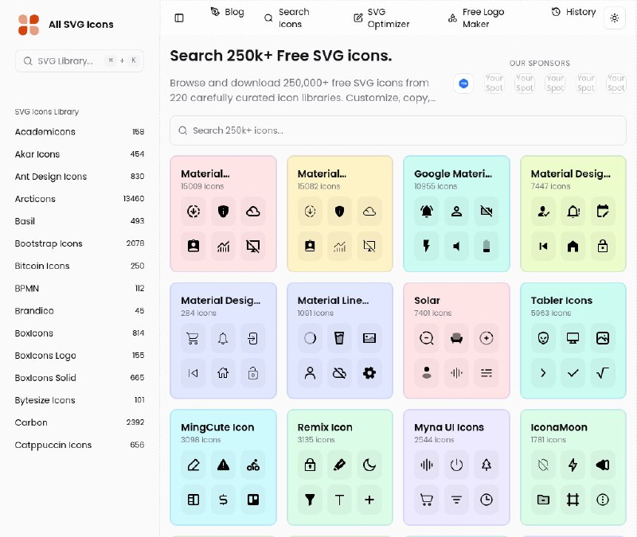Select the moon icon in Remix Icon card

(x=370, y=465)
